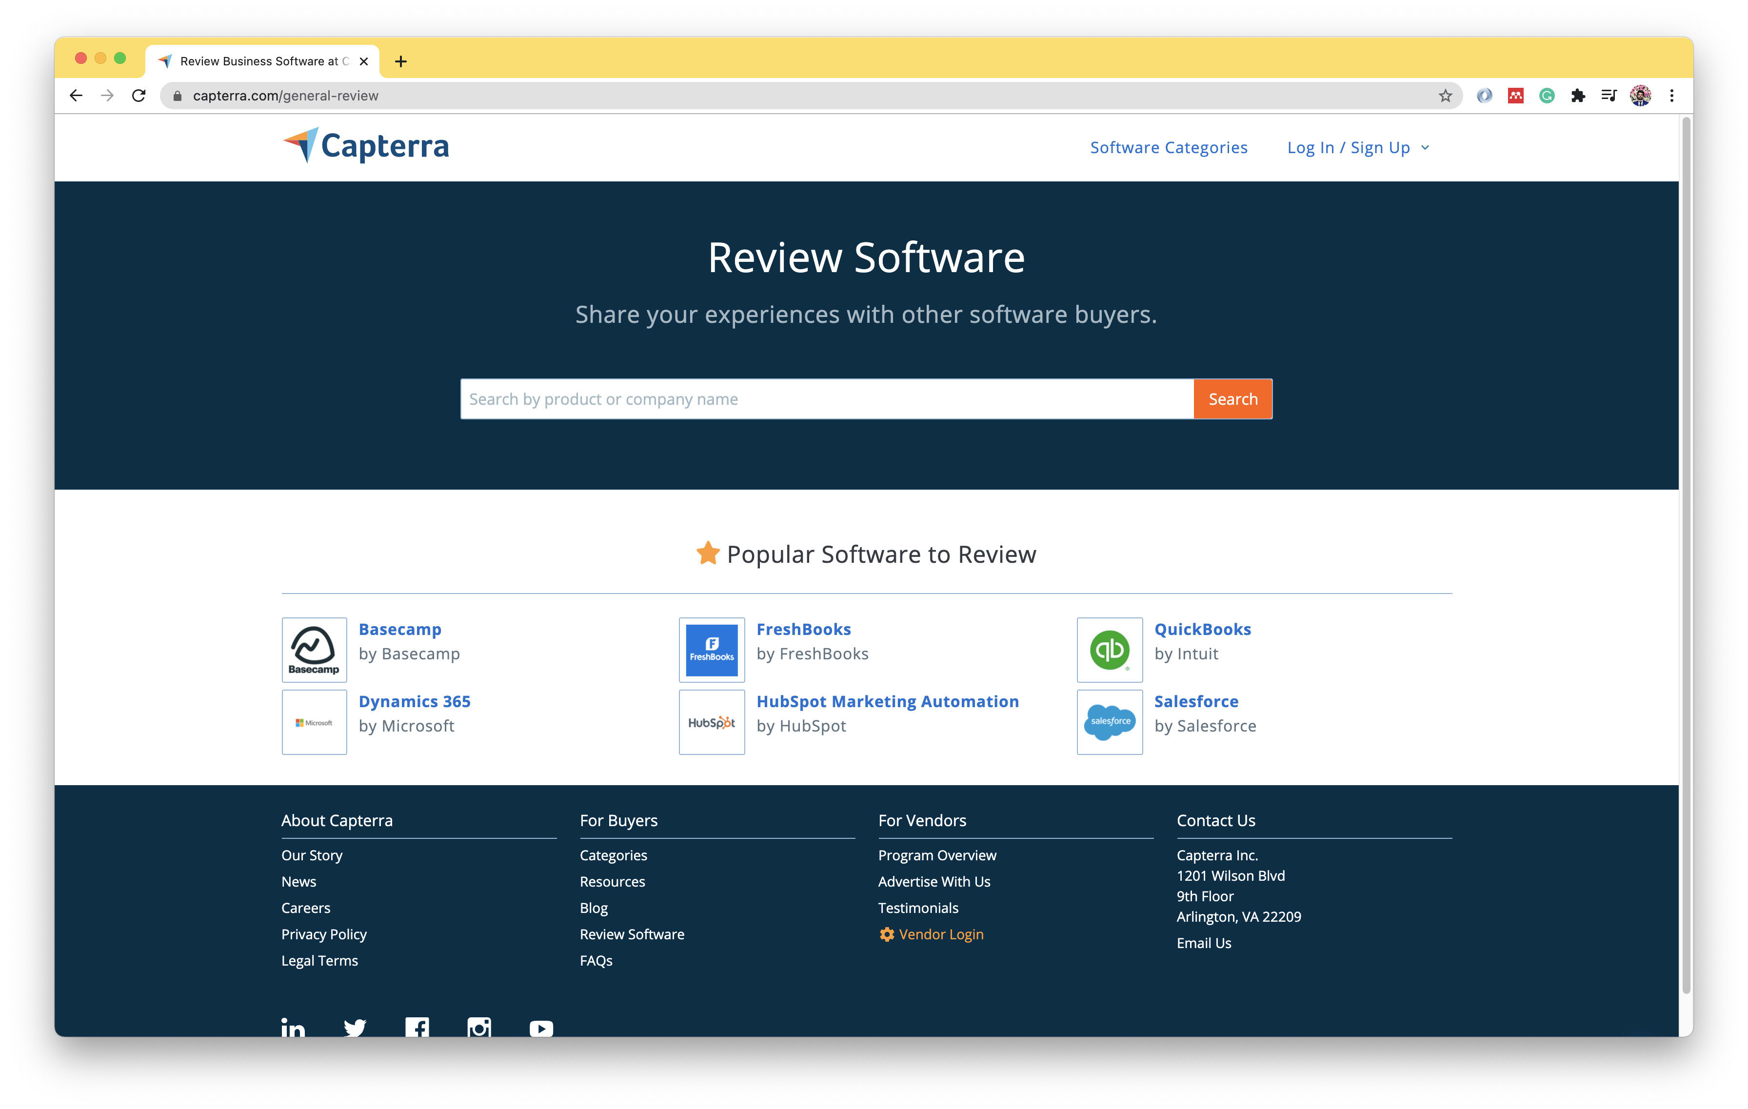1748x1109 pixels.
Task: Open Capterra's Instagram icon
Action: pos(479,1028)
